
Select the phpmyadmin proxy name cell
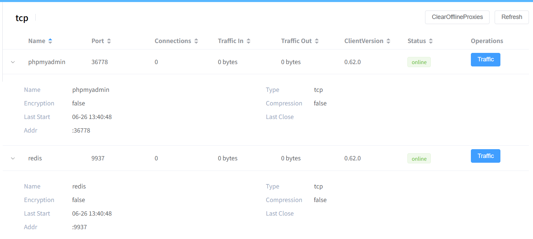pyautogui.click(x=47, y=62)
